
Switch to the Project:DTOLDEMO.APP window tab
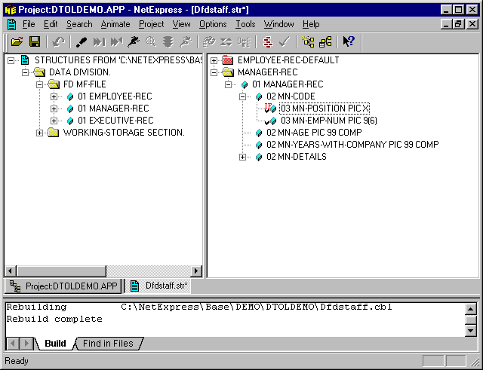pyautogui.click(x=63, y=286)
